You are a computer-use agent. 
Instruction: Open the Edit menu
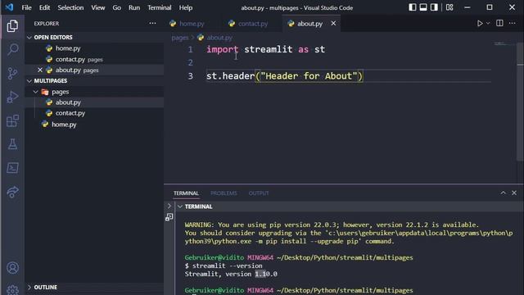click(44, 7)
